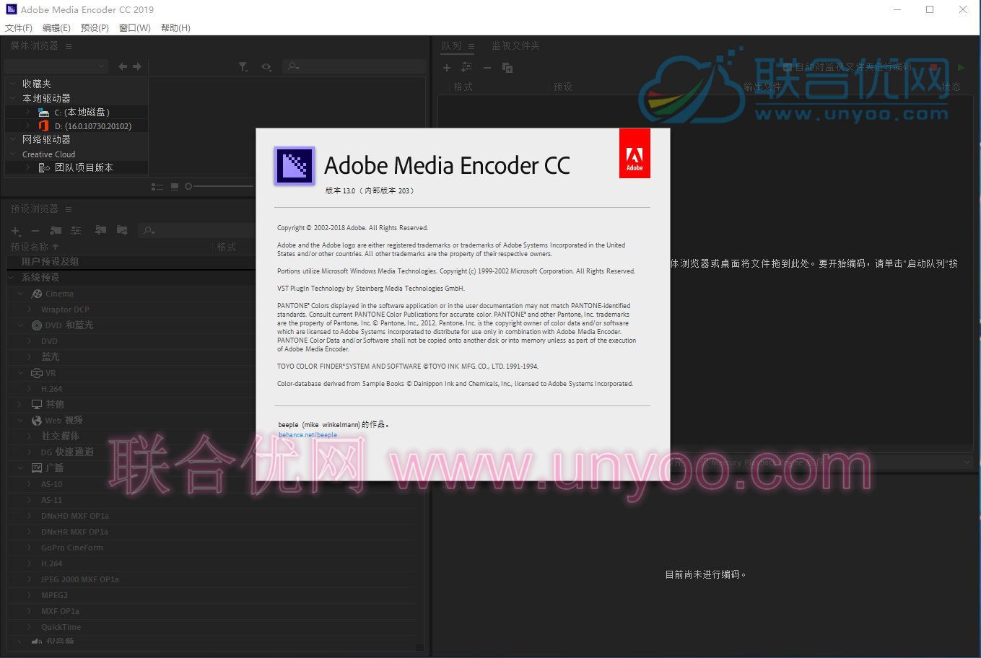Collapse the 网络驱动器 node
The image size is (981, 658).
pyautogui.click(x=12, y=139)
